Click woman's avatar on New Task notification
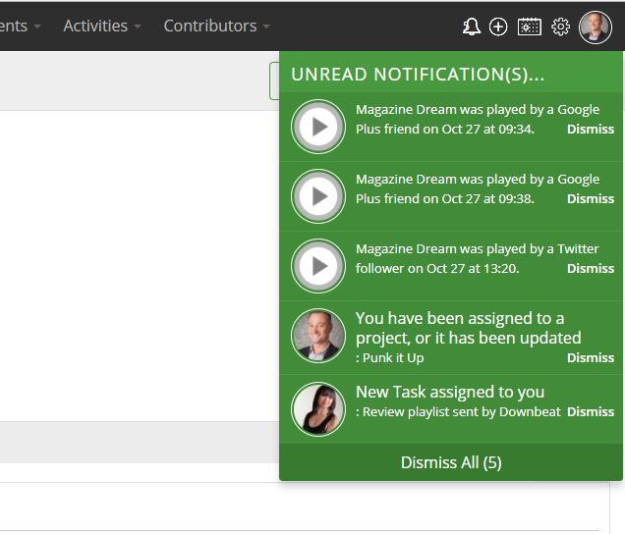Viewport: 625px width, 534px height. [318, 409]
